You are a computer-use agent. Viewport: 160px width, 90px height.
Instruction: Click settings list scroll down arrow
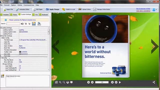click(49, 70)
